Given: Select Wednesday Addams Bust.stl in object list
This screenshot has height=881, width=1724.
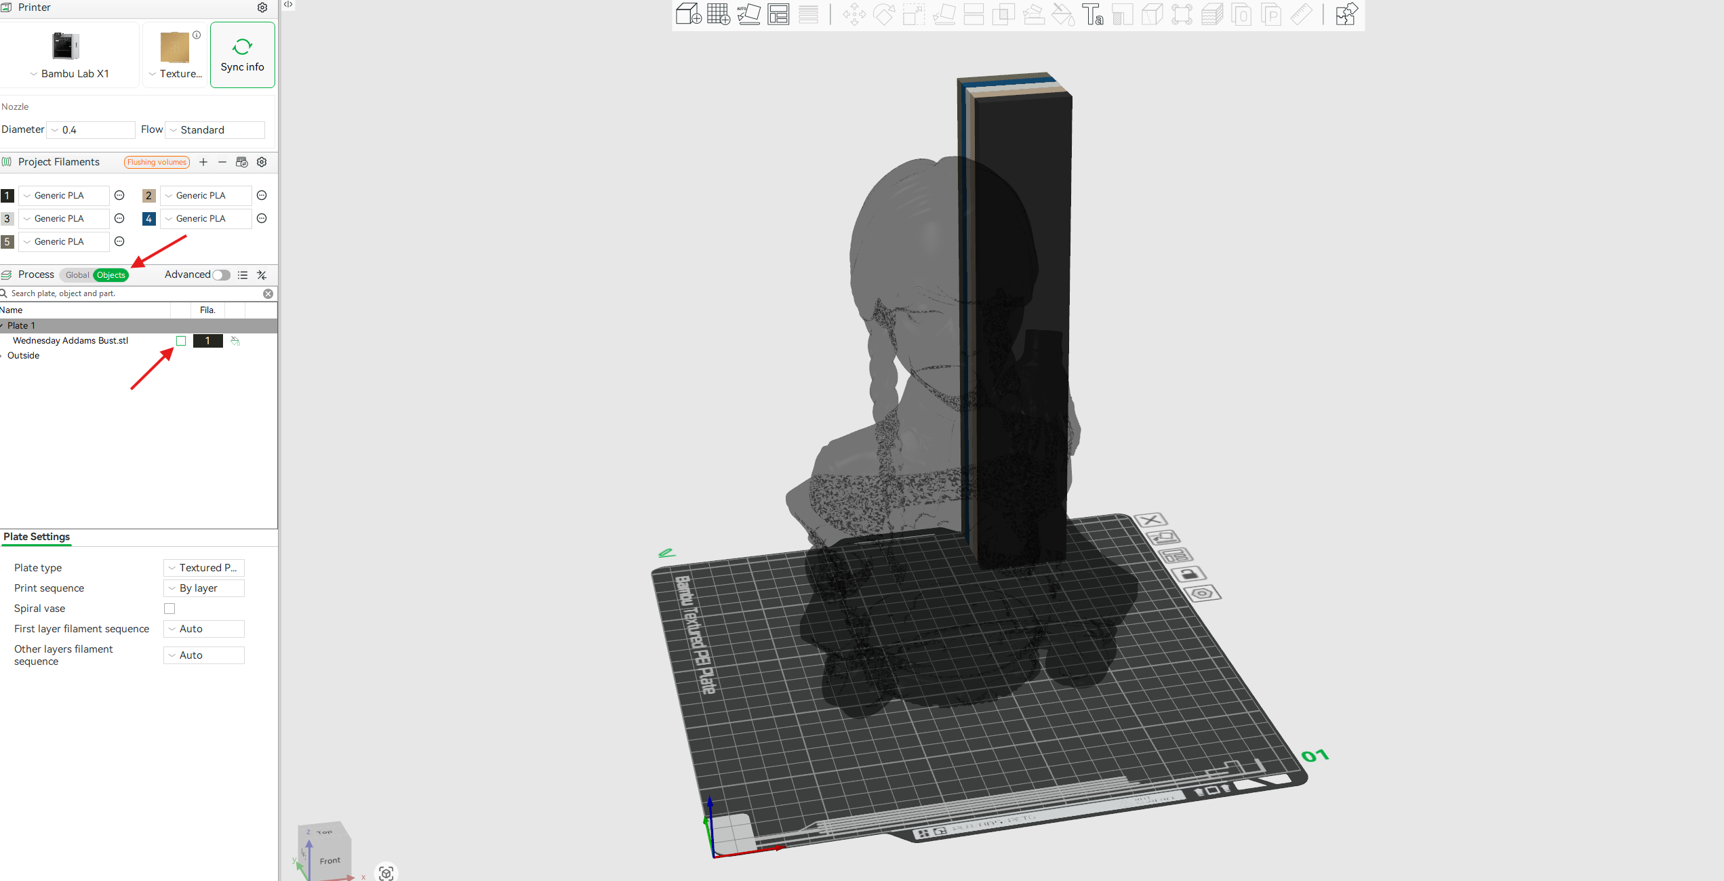Looking at the screenshot, I should click(71, 341).
